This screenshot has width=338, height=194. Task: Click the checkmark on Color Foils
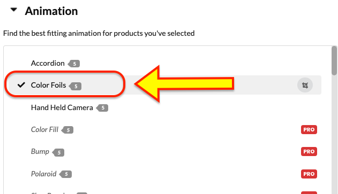tap(21, 85)
